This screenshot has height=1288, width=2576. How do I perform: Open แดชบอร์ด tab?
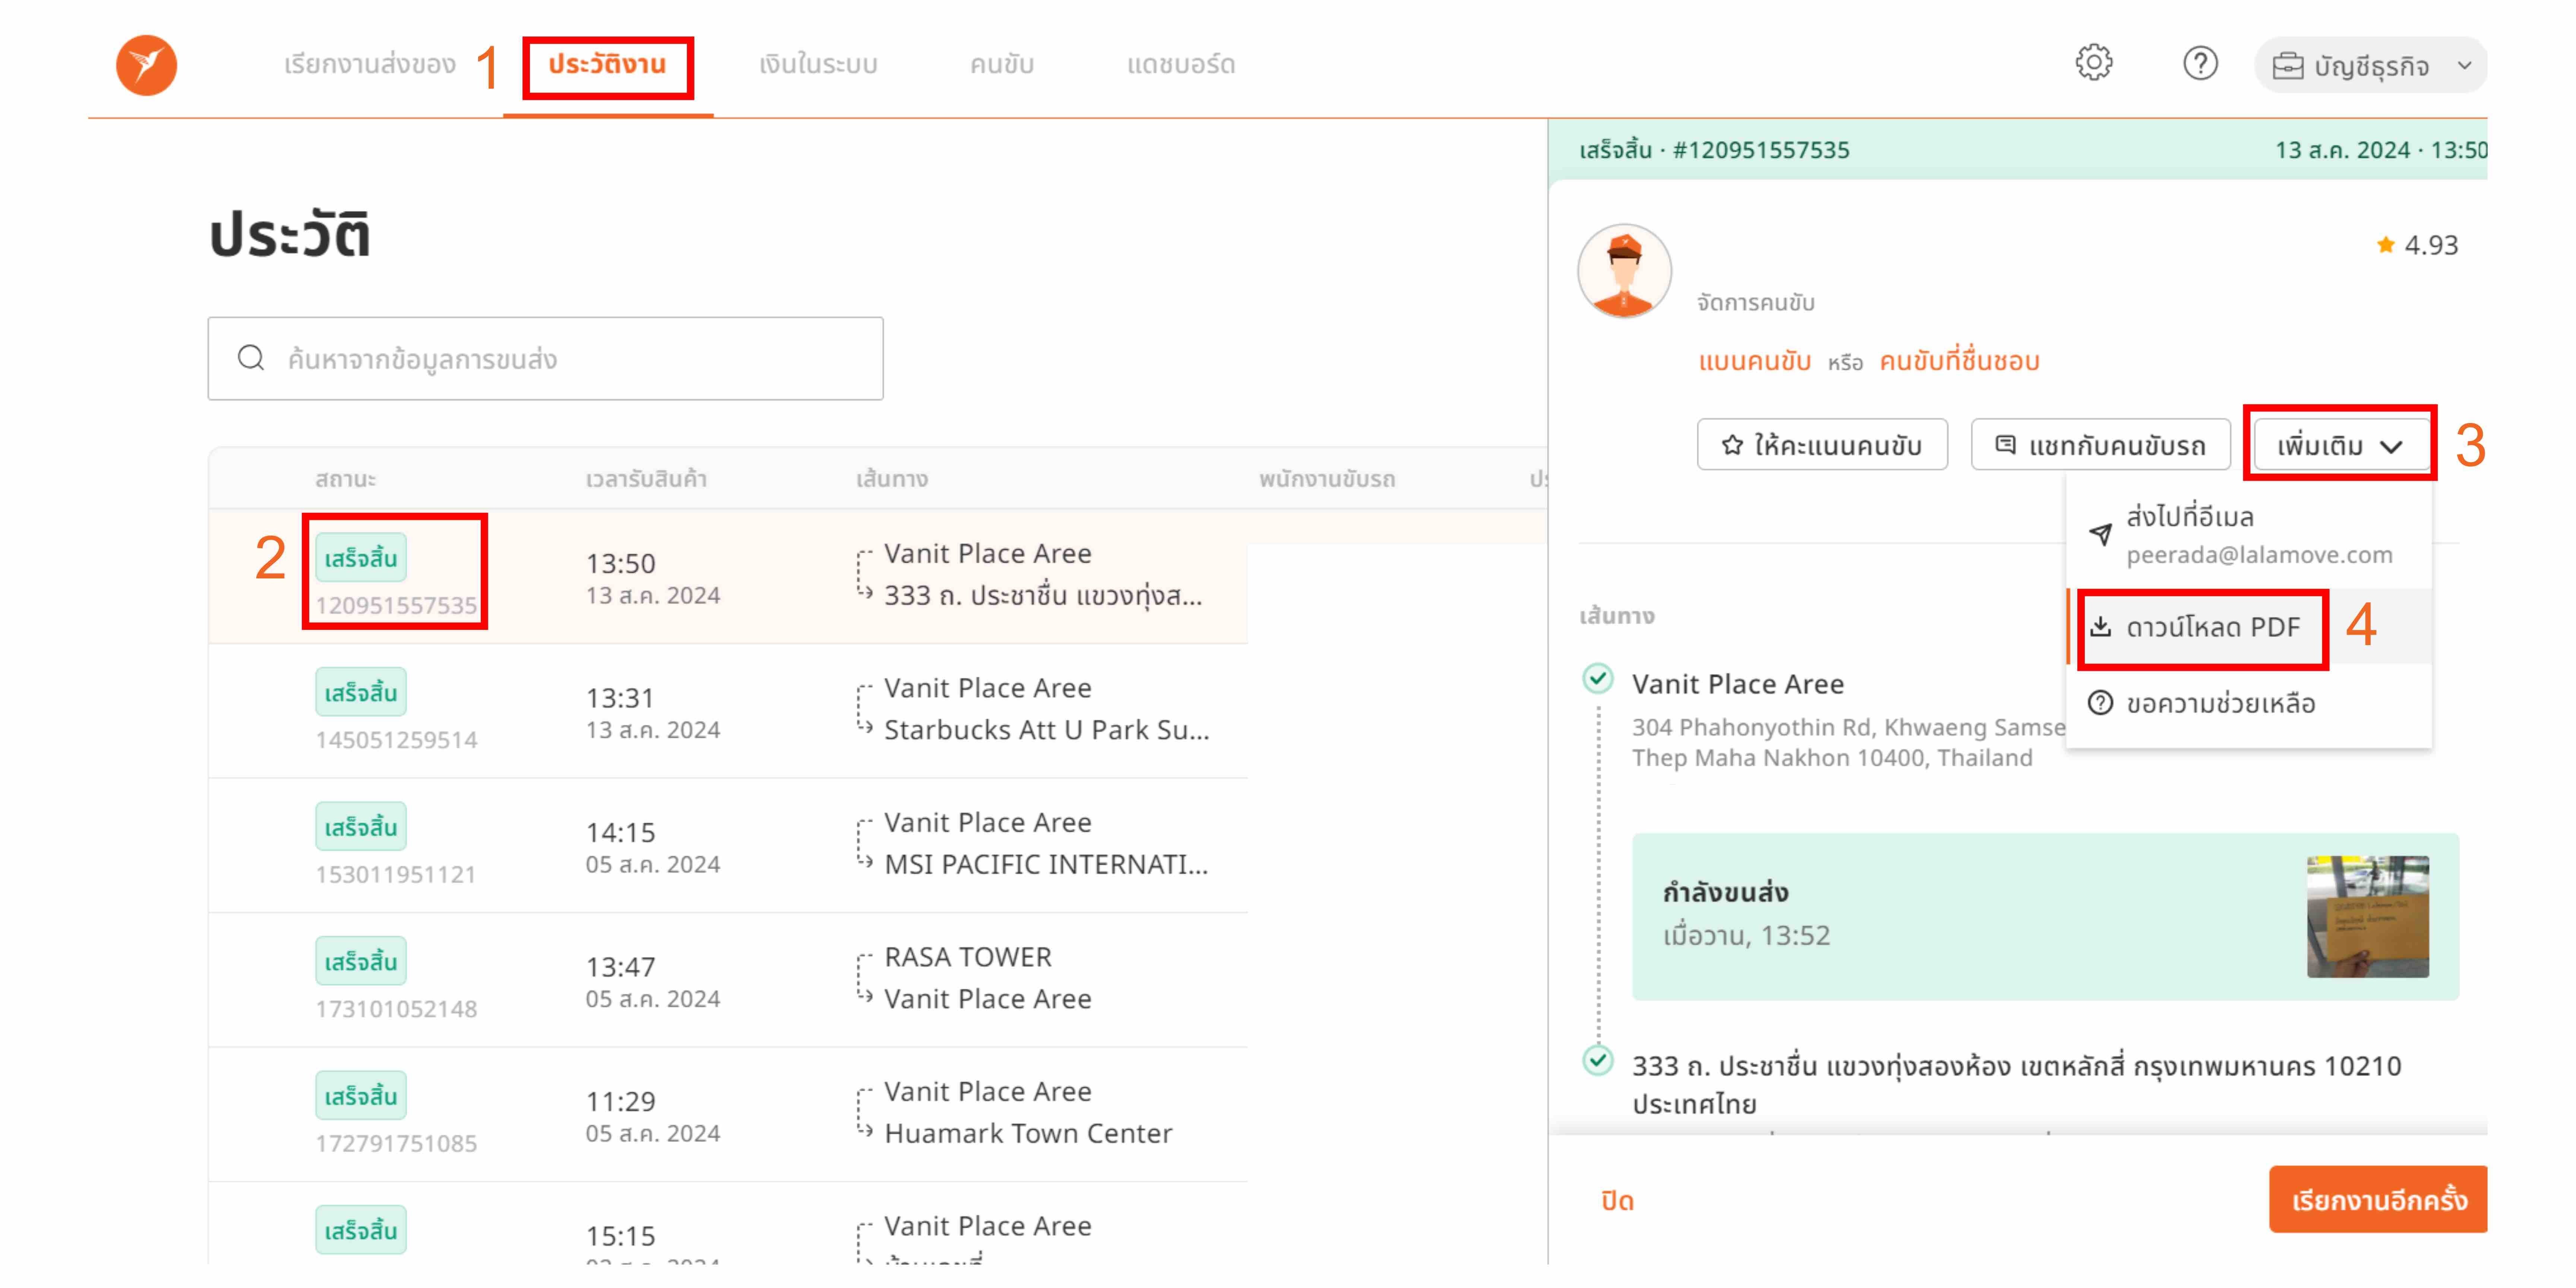click(1181, 65)
